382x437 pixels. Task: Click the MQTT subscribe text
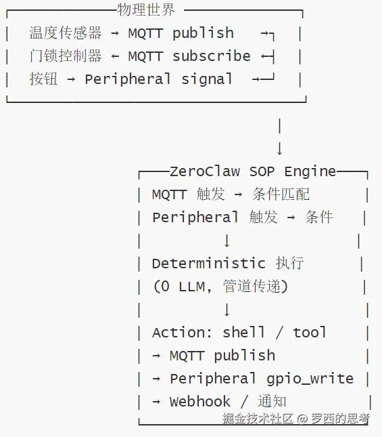189,56
